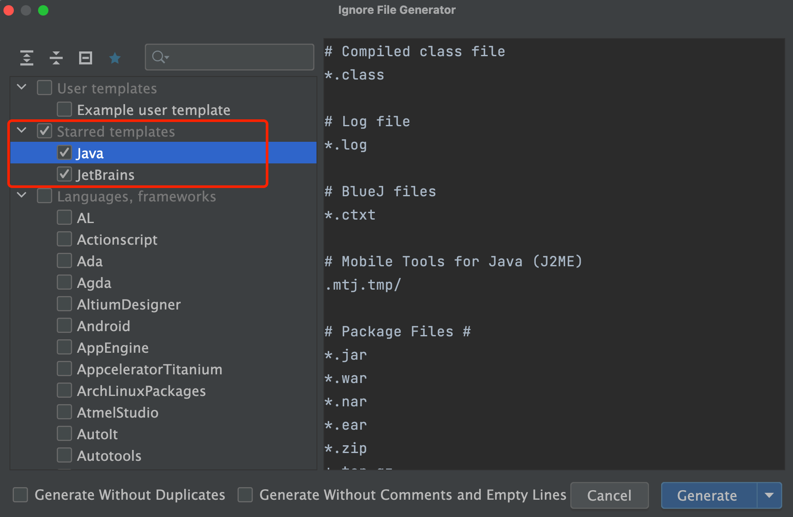Screen dimensions: 793x517
Task: Focus the template search field
Action: (238, 57)
